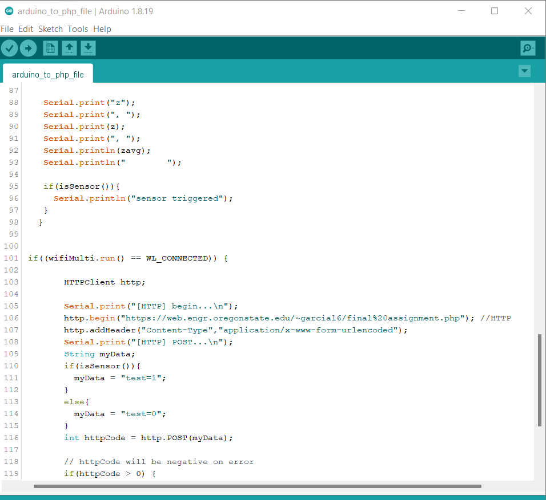
Task: Click the Arduino logo in title bar
Action: click(9, 11)
